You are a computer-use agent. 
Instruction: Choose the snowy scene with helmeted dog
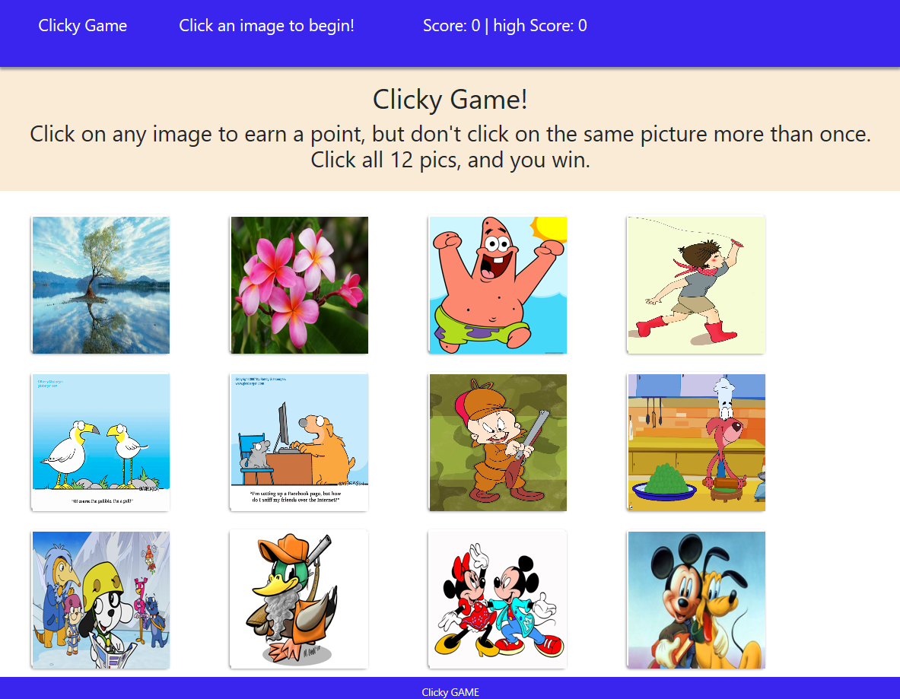[100, 599]
